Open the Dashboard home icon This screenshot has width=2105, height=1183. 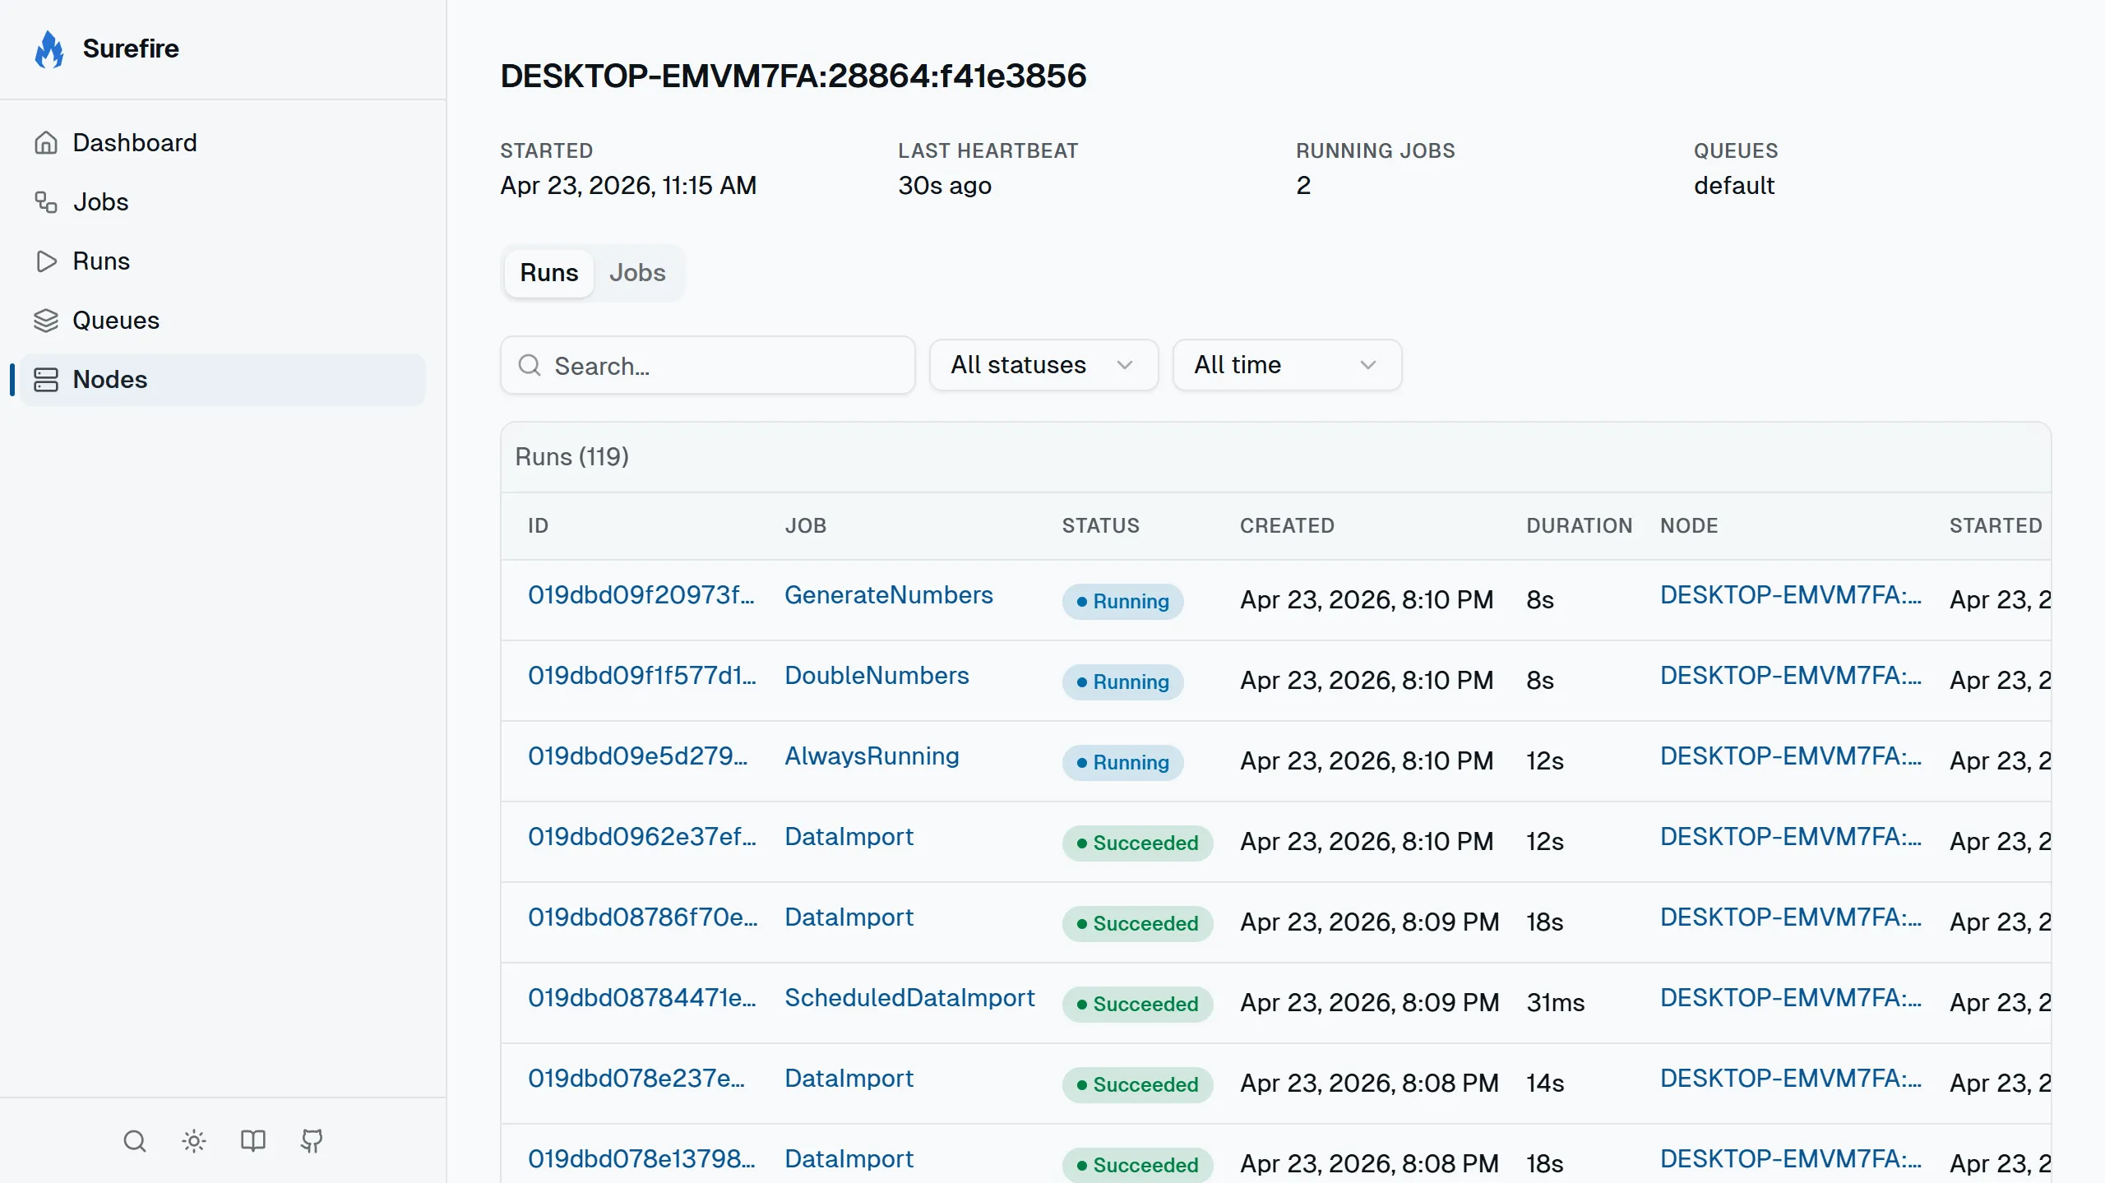[x=46, y=143]
